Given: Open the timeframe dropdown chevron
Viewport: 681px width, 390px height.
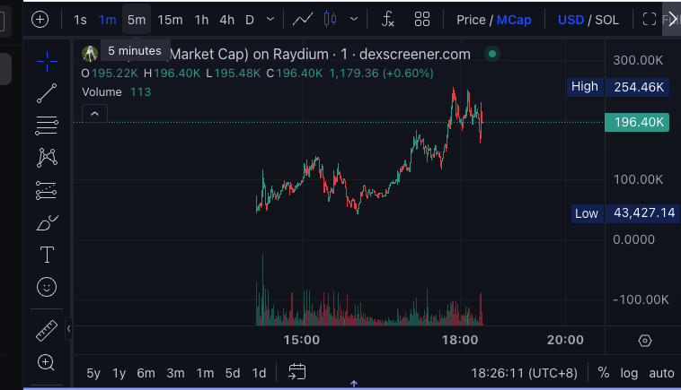Looking at the screenshot, I should click(270, 20).
